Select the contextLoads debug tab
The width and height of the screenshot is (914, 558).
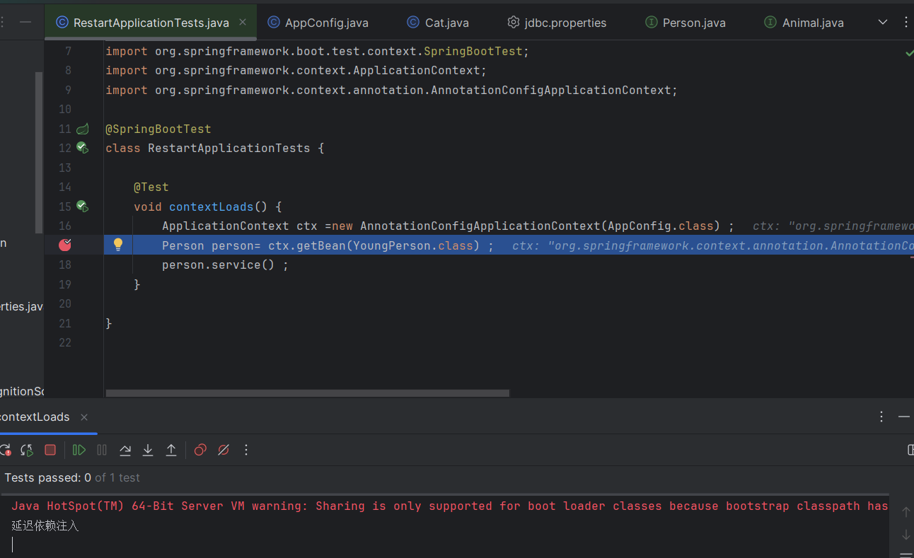coord(35,417)
